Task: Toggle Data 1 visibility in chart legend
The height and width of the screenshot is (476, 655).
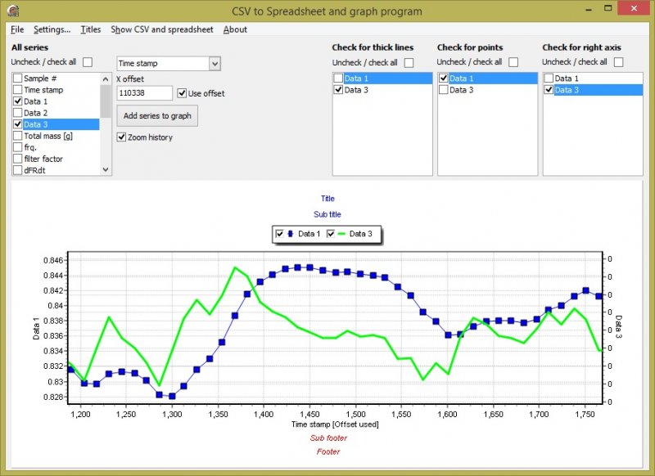Action: (280, 234)
